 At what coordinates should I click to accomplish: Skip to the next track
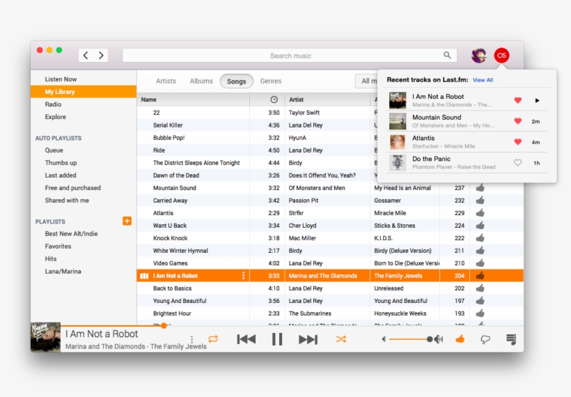(308, 339)
